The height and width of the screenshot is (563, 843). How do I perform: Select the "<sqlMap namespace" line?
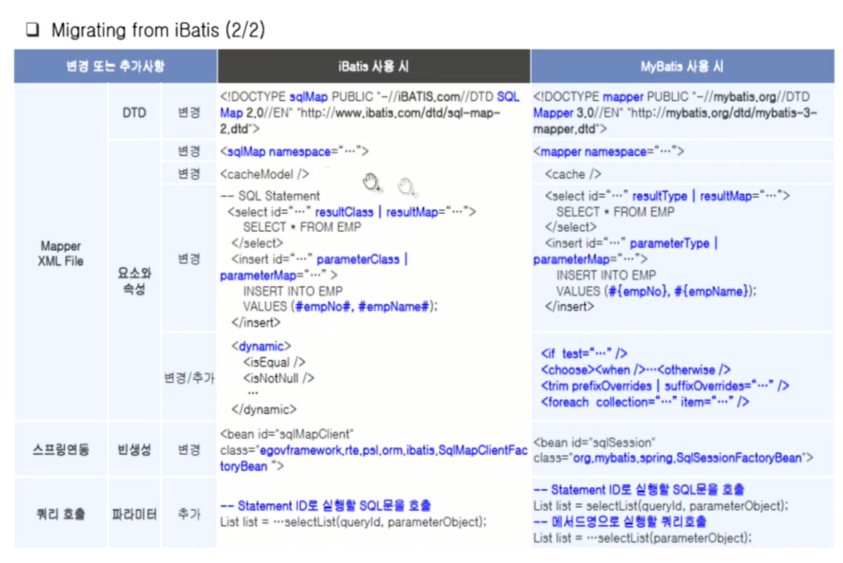(295, 151)
